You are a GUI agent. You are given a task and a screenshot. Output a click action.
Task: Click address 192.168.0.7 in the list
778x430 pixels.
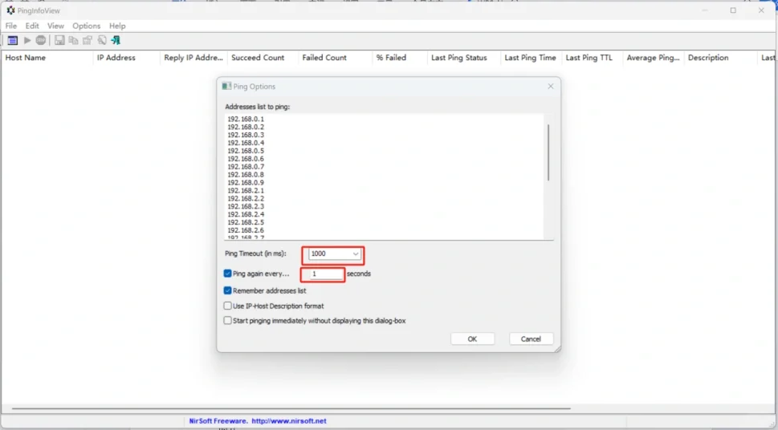tap(246, 167)
